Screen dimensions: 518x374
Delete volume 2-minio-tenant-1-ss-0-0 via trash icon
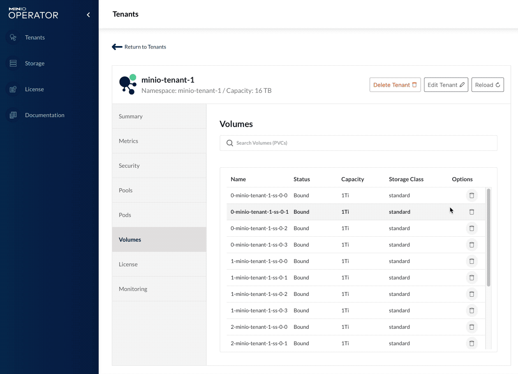(x=472, y=327)
